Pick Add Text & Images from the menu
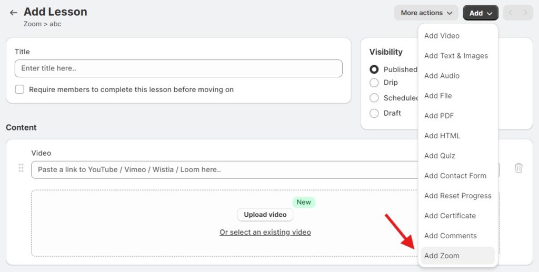 coord(456,56)
